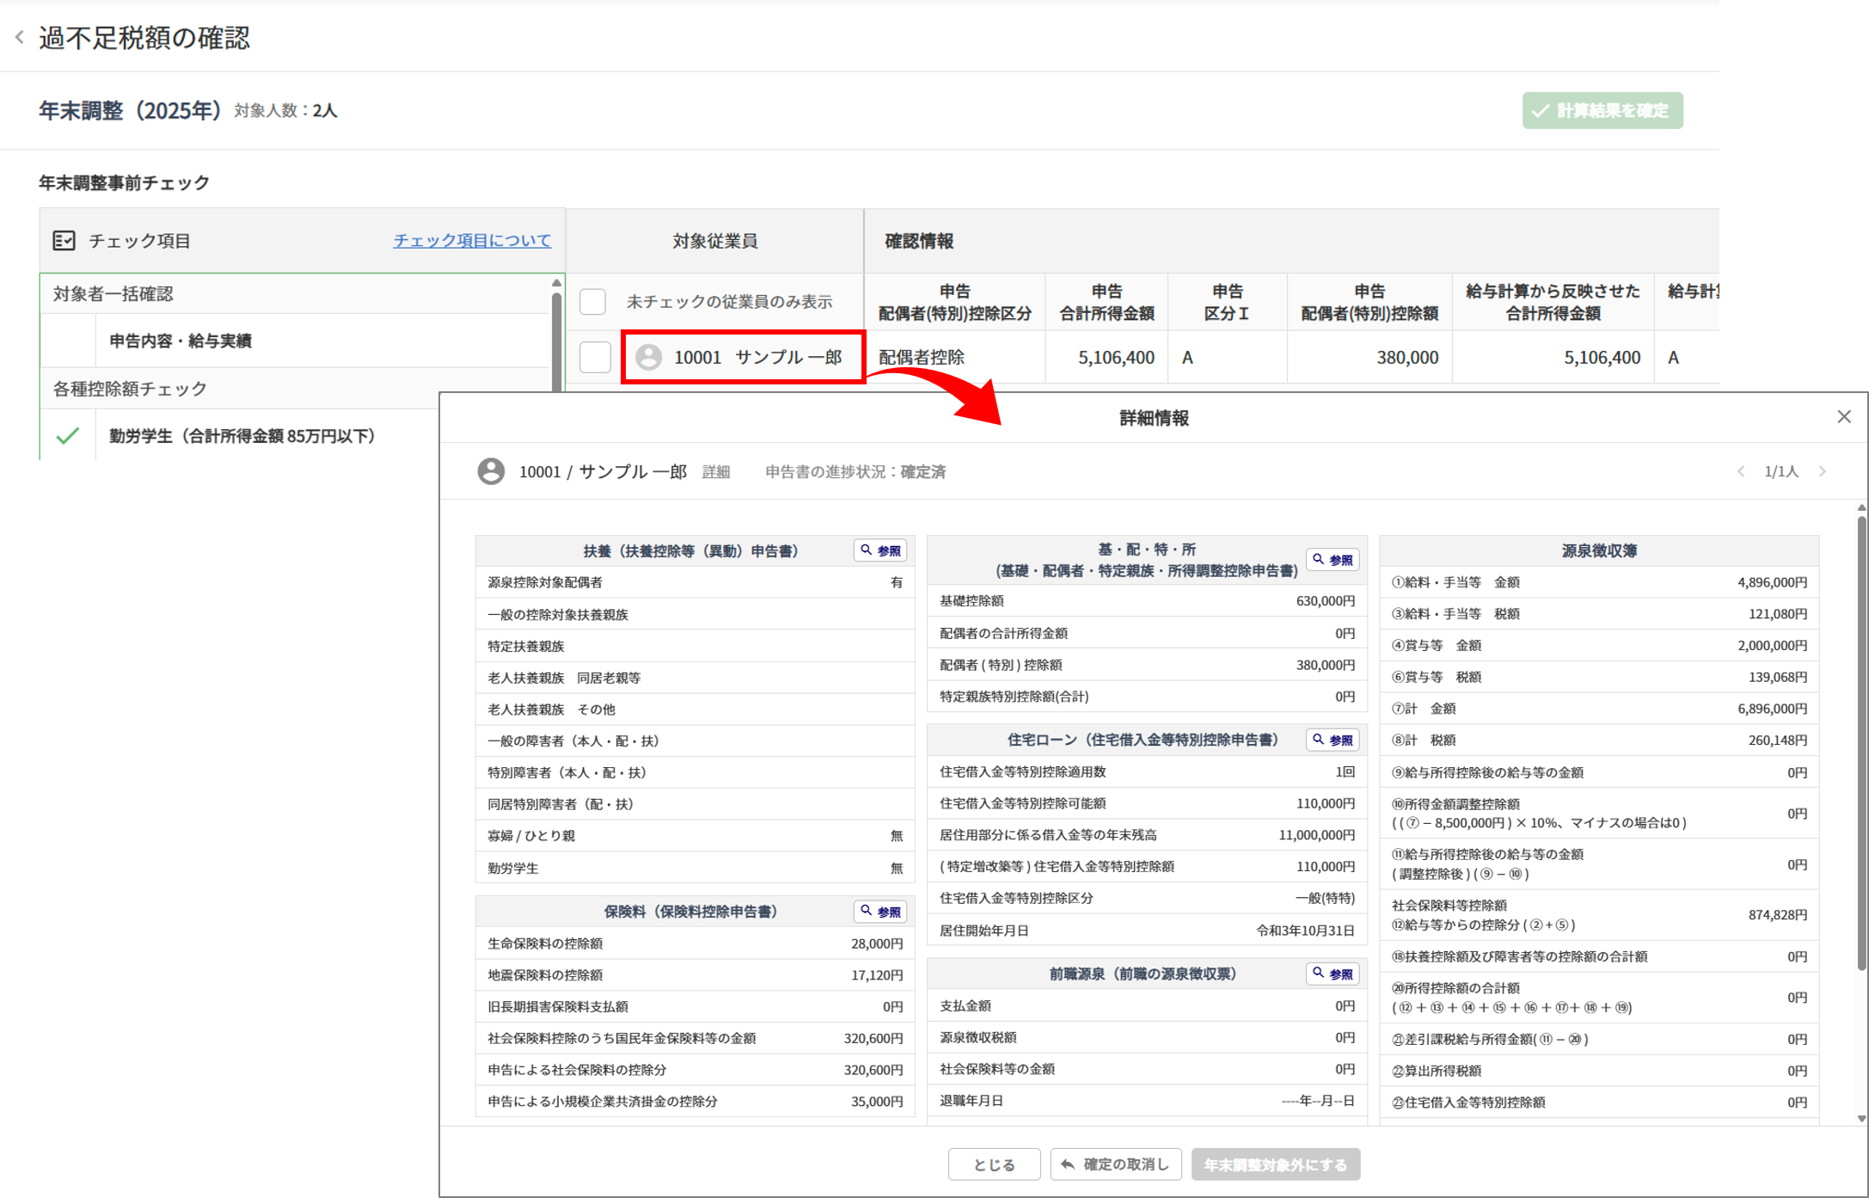The width and height of the screenshot is (1869, 1198).
Task: Click 参照 magnifier for 保険料 section
Action: click(x=880, y=912)
